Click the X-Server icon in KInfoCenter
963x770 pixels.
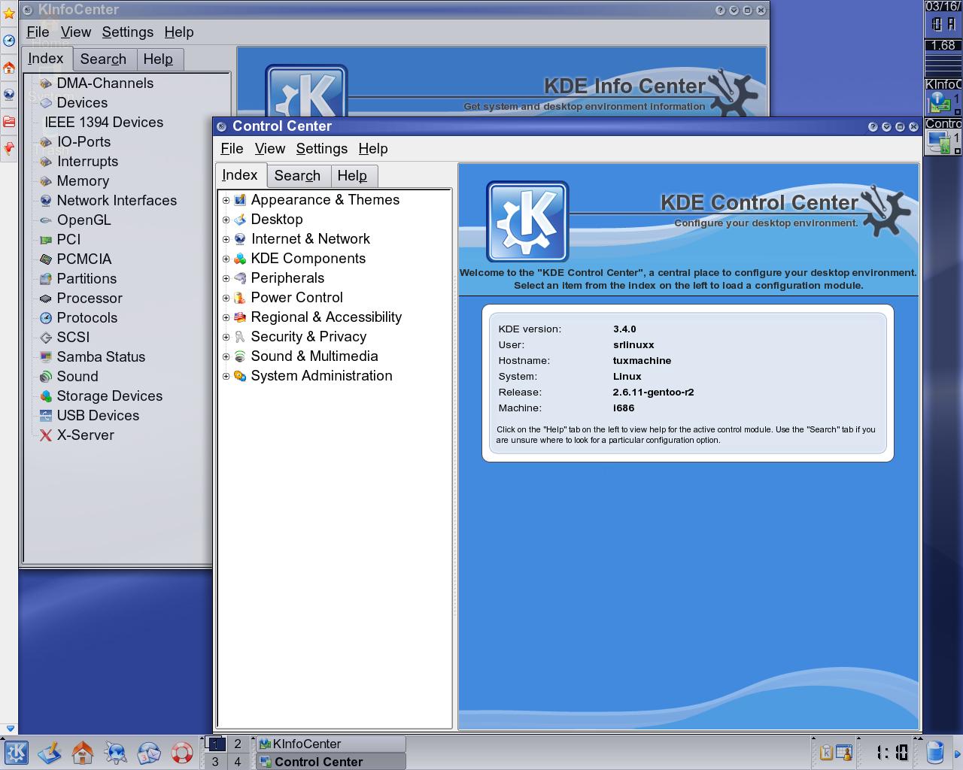(x=46, y=435)
